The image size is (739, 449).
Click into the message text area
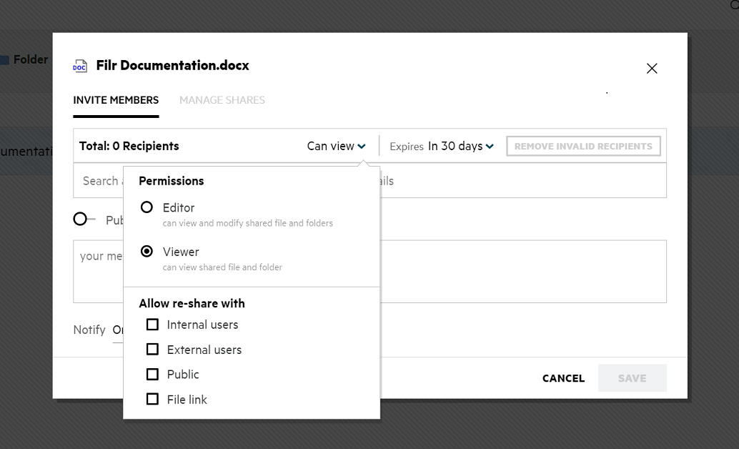(522, 272)
